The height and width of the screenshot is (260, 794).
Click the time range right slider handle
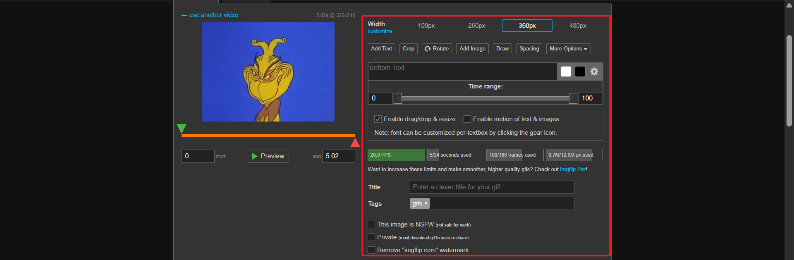[x=573, y=98]
